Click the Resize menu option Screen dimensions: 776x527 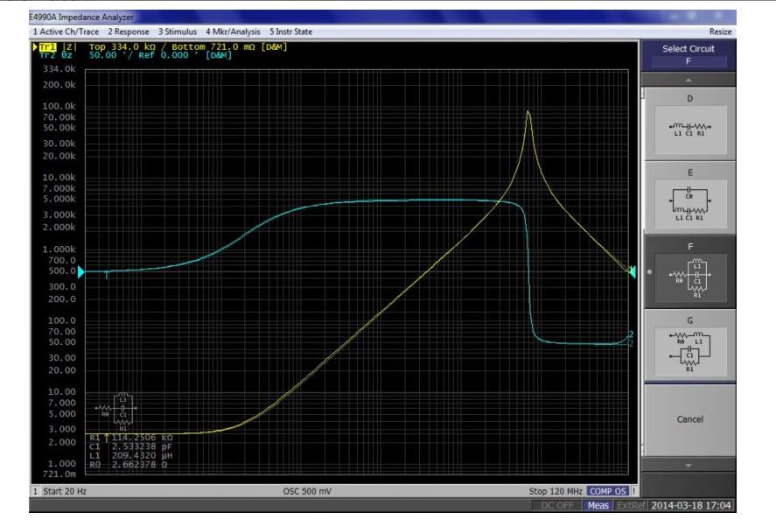point(720,32)
